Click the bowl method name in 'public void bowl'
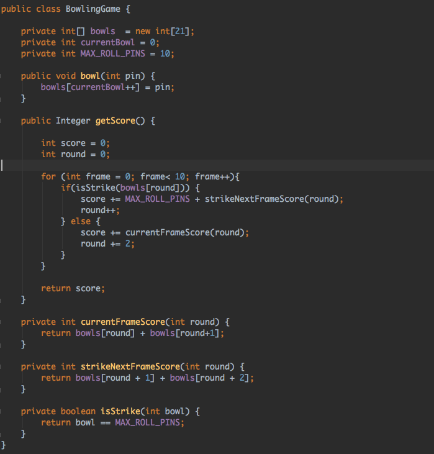The height and width of the screenshot is (454, 434). tap(90, 76)
